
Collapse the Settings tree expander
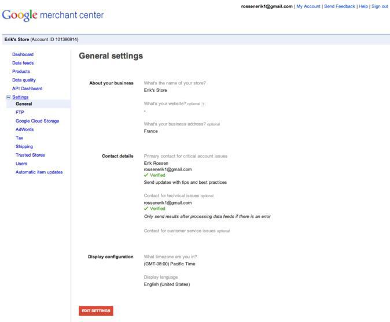8,97
